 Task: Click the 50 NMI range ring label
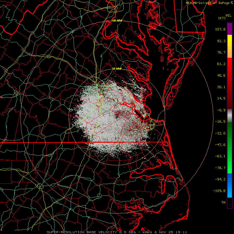(x=117, y=69)
